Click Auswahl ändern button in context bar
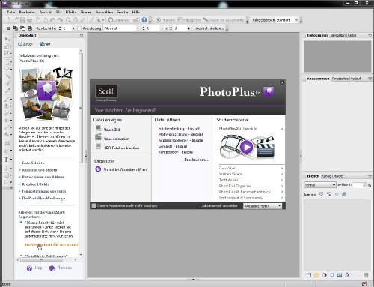Screen dimensions: 374x287 click(x=209, y=28)
